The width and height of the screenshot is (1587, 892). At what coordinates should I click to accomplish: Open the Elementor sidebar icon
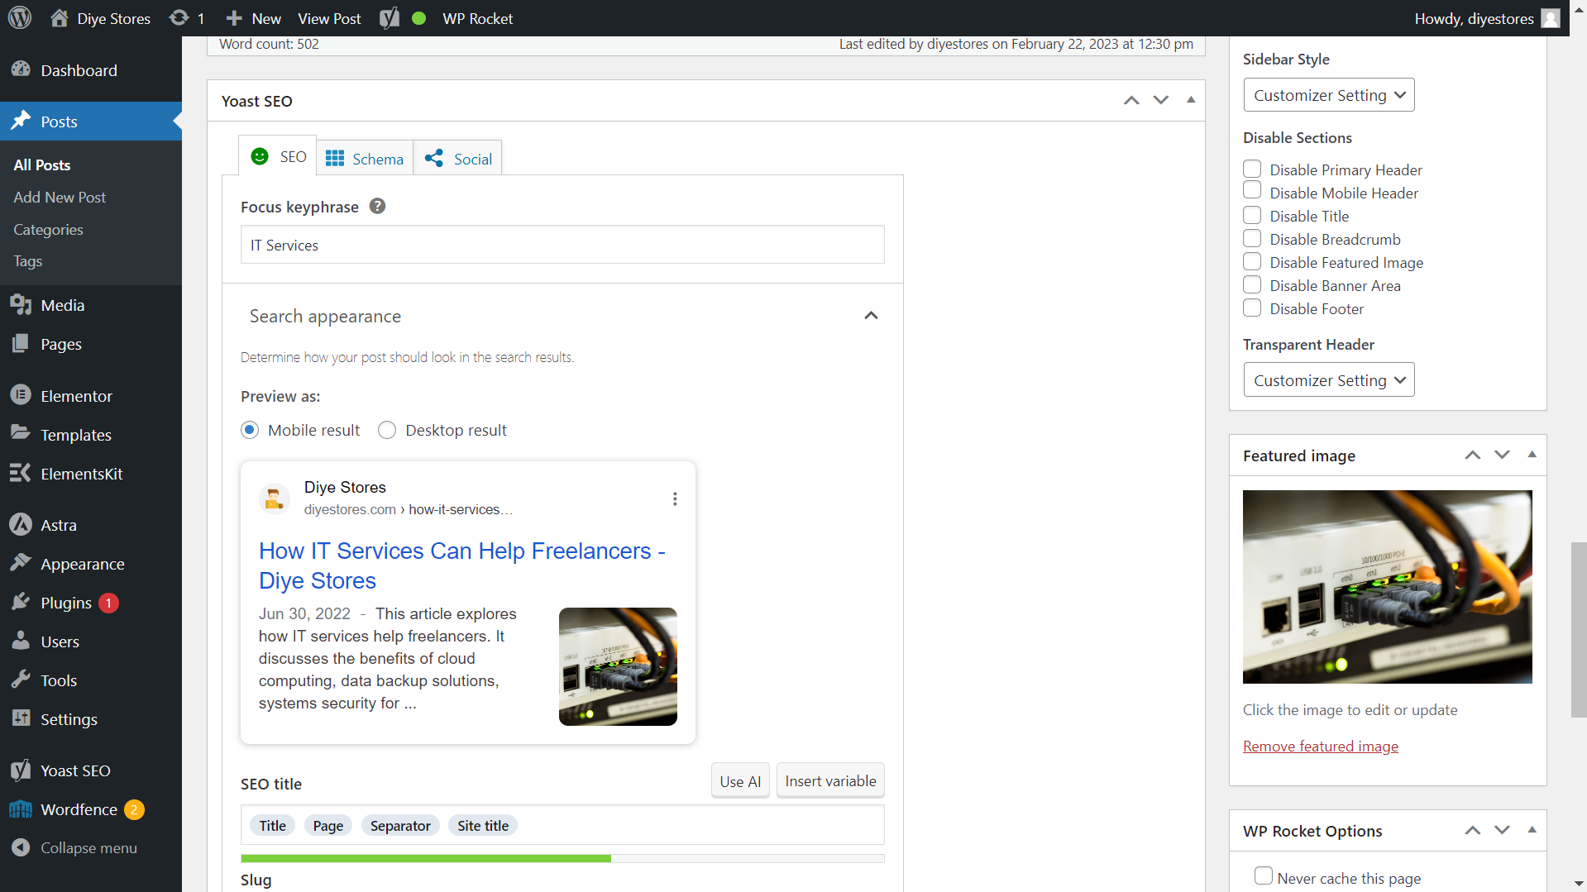pyautogui.click(x=21, y=395)
